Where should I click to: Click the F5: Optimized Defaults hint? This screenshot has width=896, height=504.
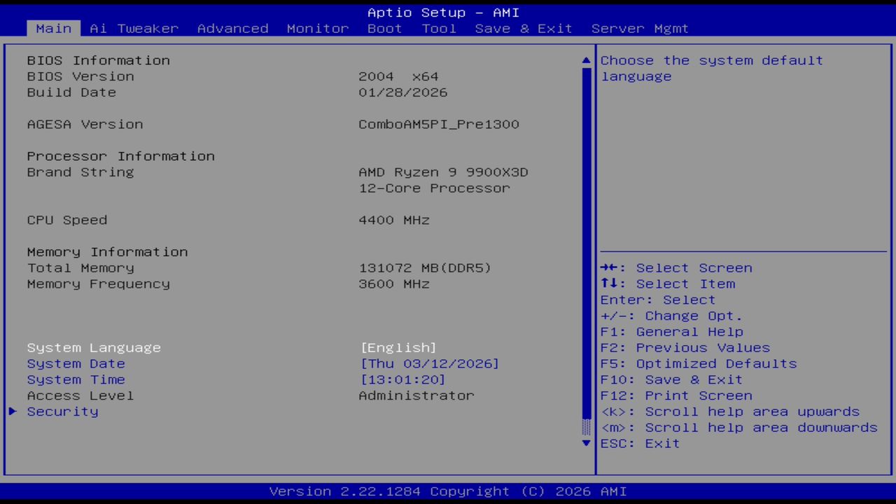pyautogui.click(x=699, y=364)
